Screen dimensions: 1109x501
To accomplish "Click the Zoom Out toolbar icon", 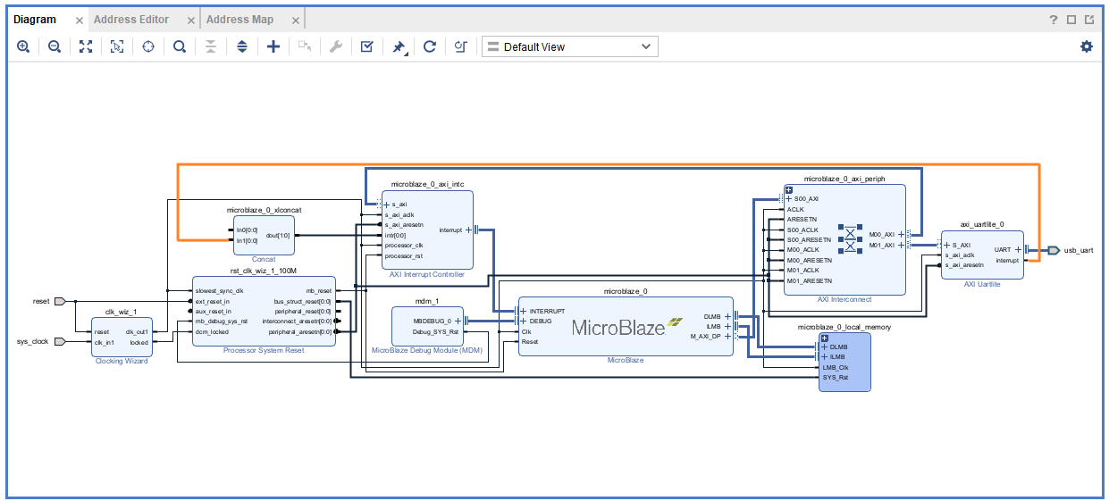I will tap(55, 46).
